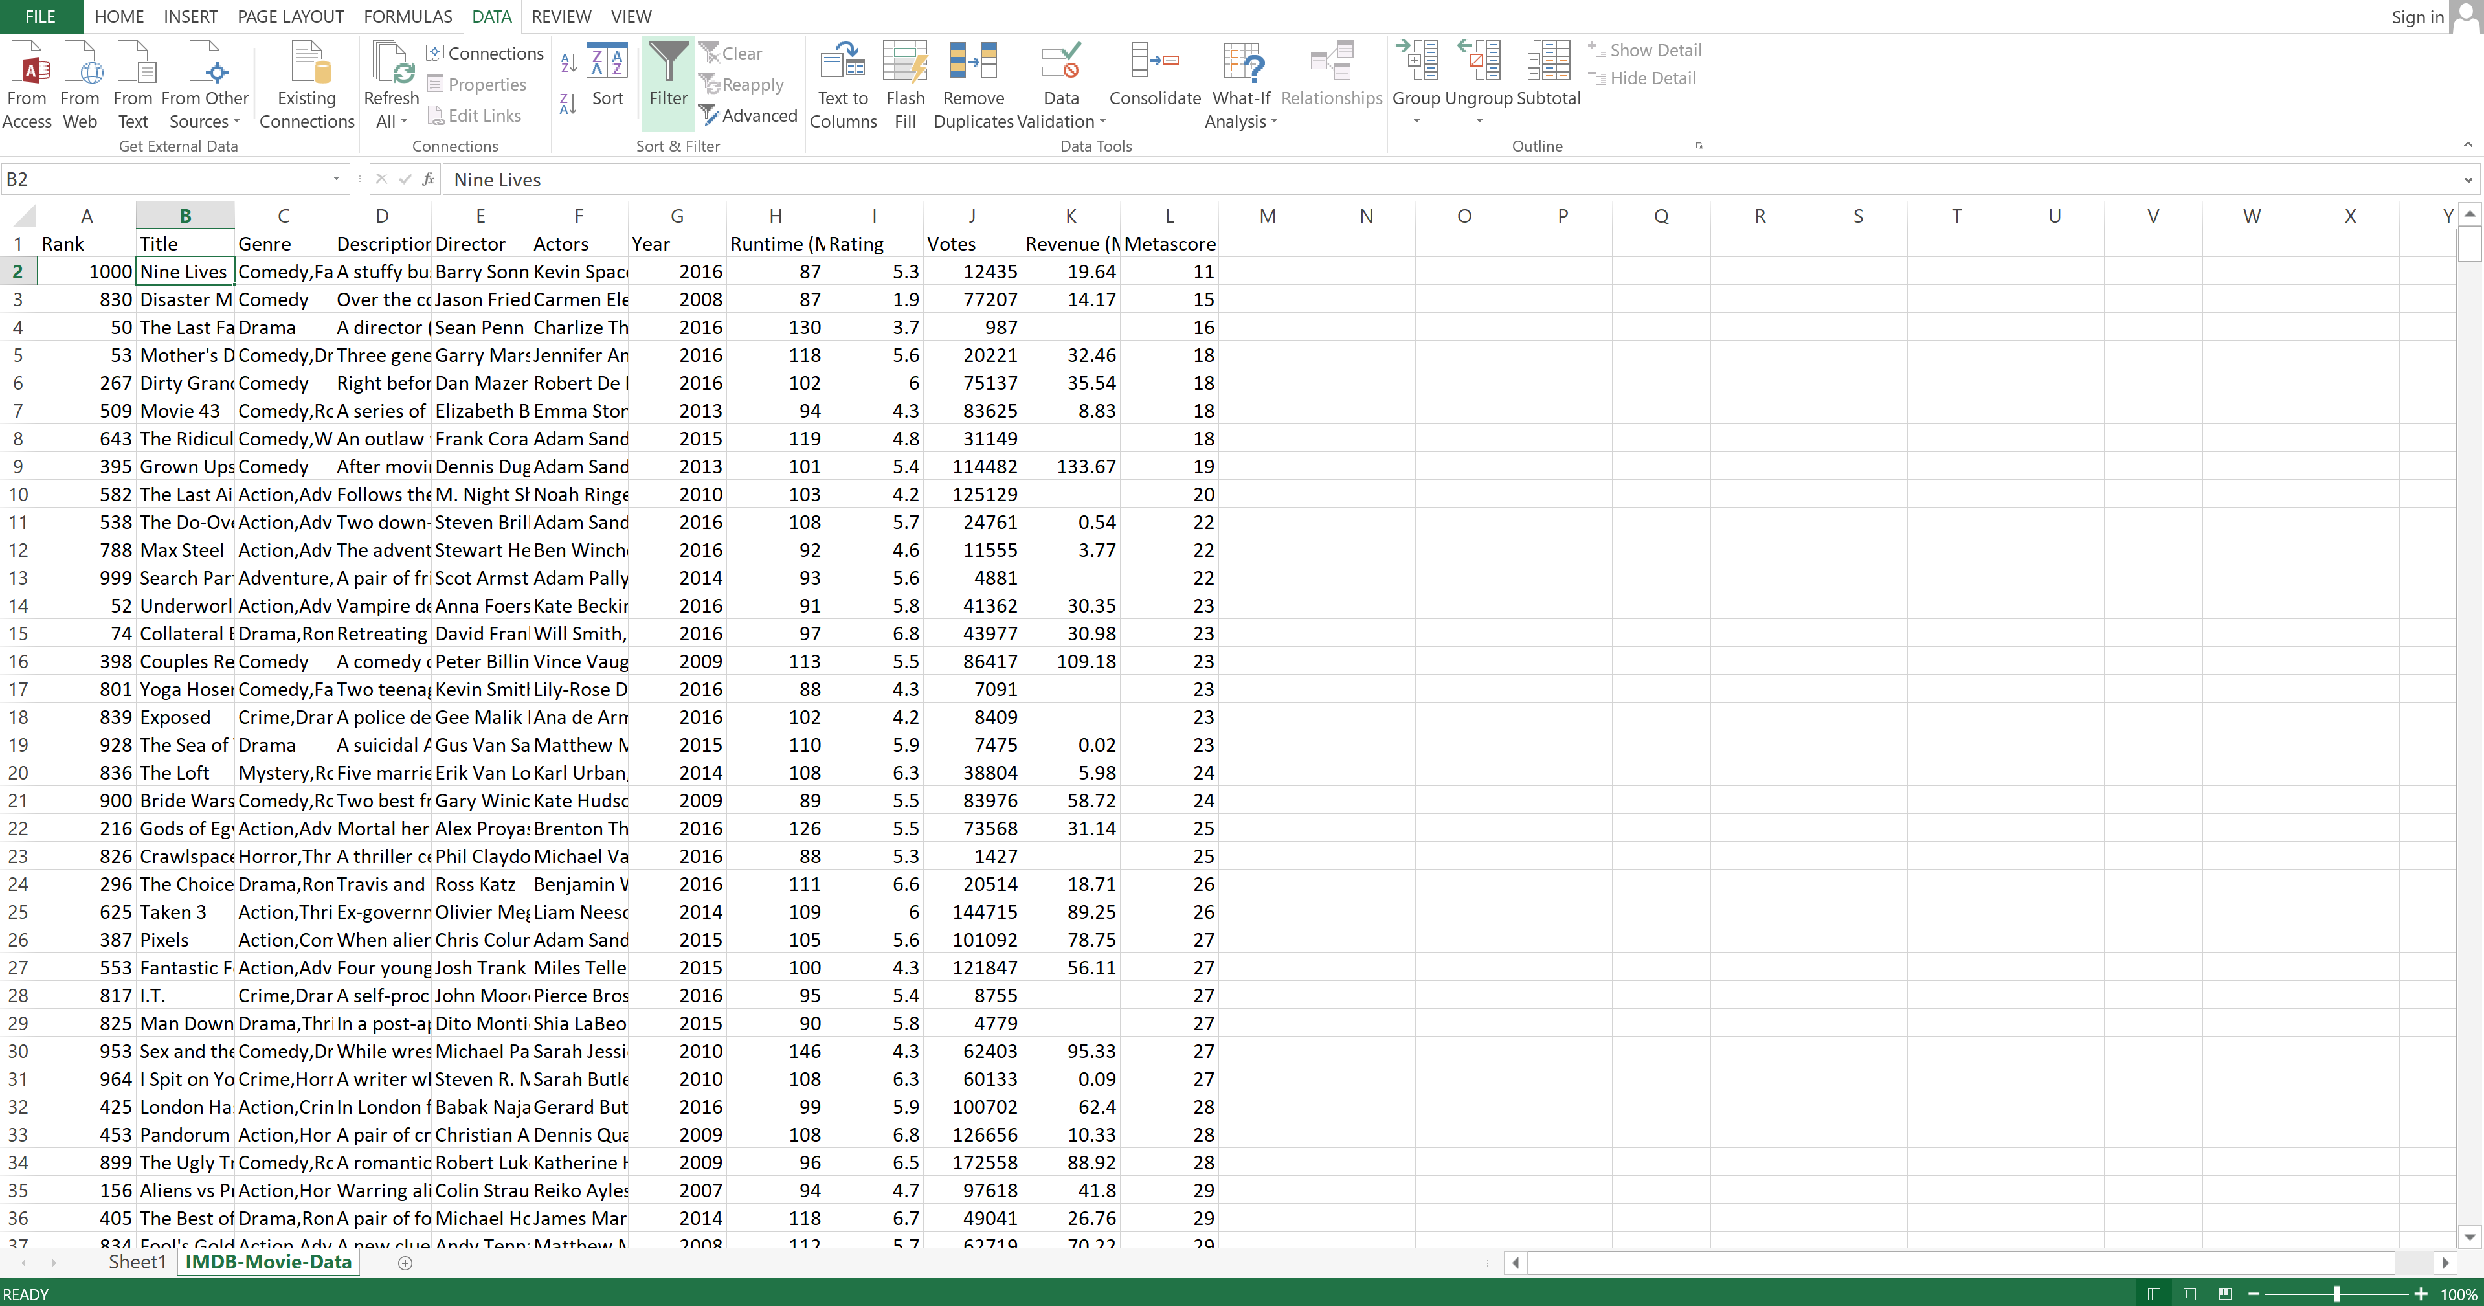2484x1306 pixels.
Task: Open the FILE tab
Action: (41, 16)
